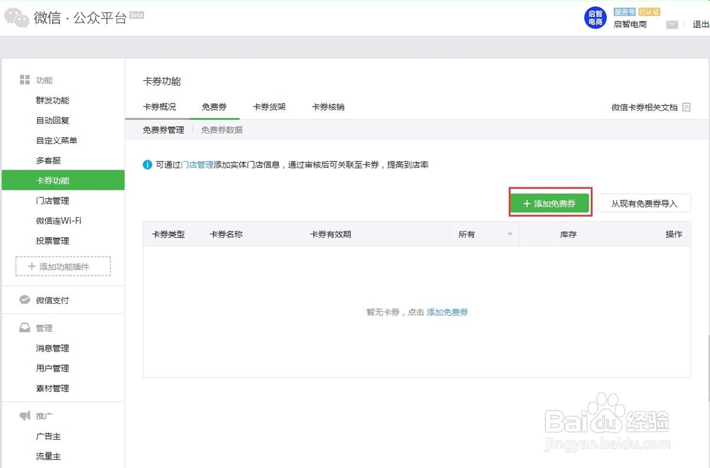Expand the 添加功能插件 option
Image resolution: width=710 pixels, height=468 pixels.
pos(62,267)
